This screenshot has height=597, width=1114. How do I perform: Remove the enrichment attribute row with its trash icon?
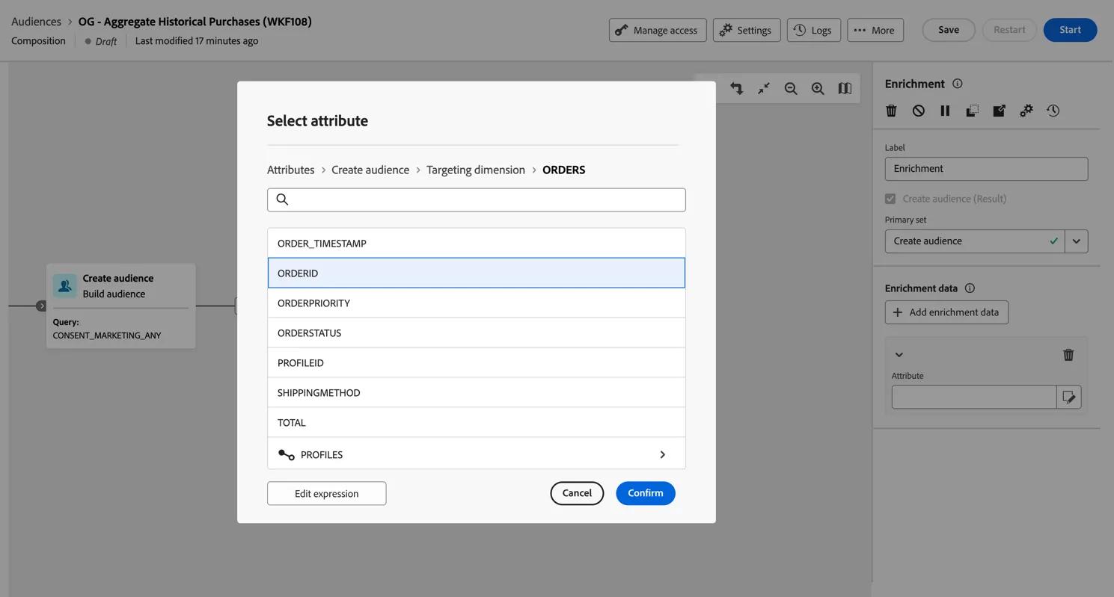tap(1068, 355)
